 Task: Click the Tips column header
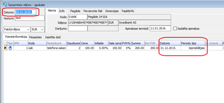point(10,43)
